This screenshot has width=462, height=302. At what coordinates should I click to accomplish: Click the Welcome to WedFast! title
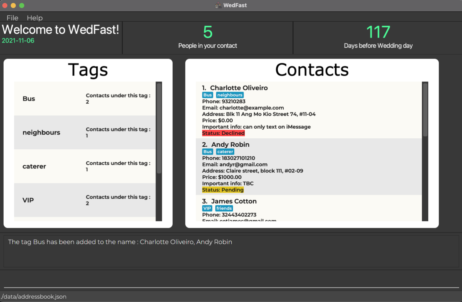(60, 29)
